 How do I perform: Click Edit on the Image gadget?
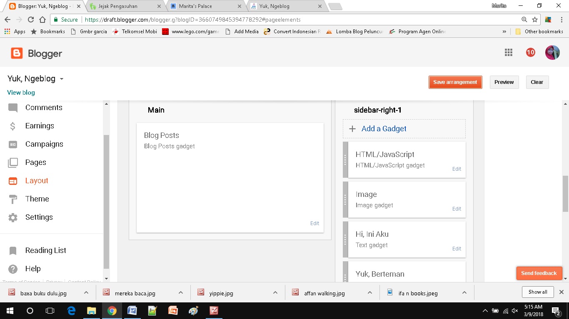(457, 209)
